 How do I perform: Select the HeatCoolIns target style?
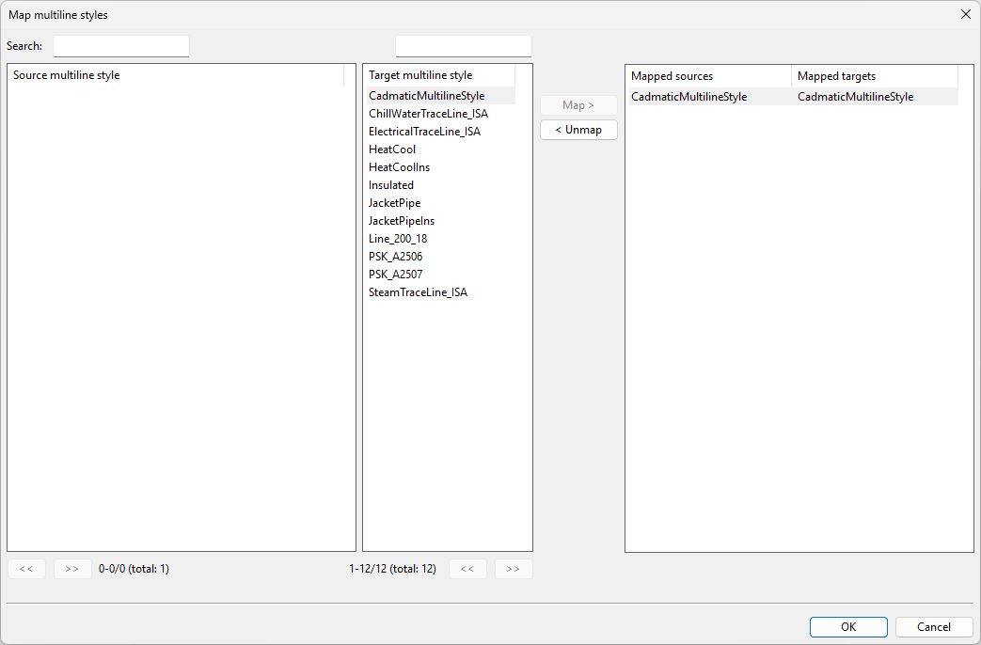[x=399, y=167]
